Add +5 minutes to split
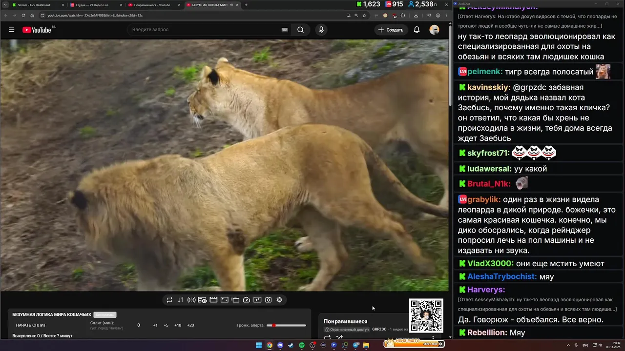The height and width of the screenshot is (351, 625). (x=166, y=325)
